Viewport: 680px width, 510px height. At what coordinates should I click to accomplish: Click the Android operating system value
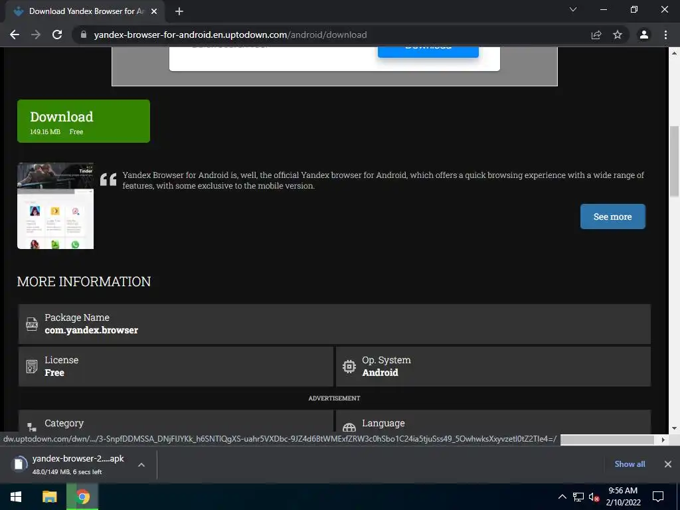380,373
